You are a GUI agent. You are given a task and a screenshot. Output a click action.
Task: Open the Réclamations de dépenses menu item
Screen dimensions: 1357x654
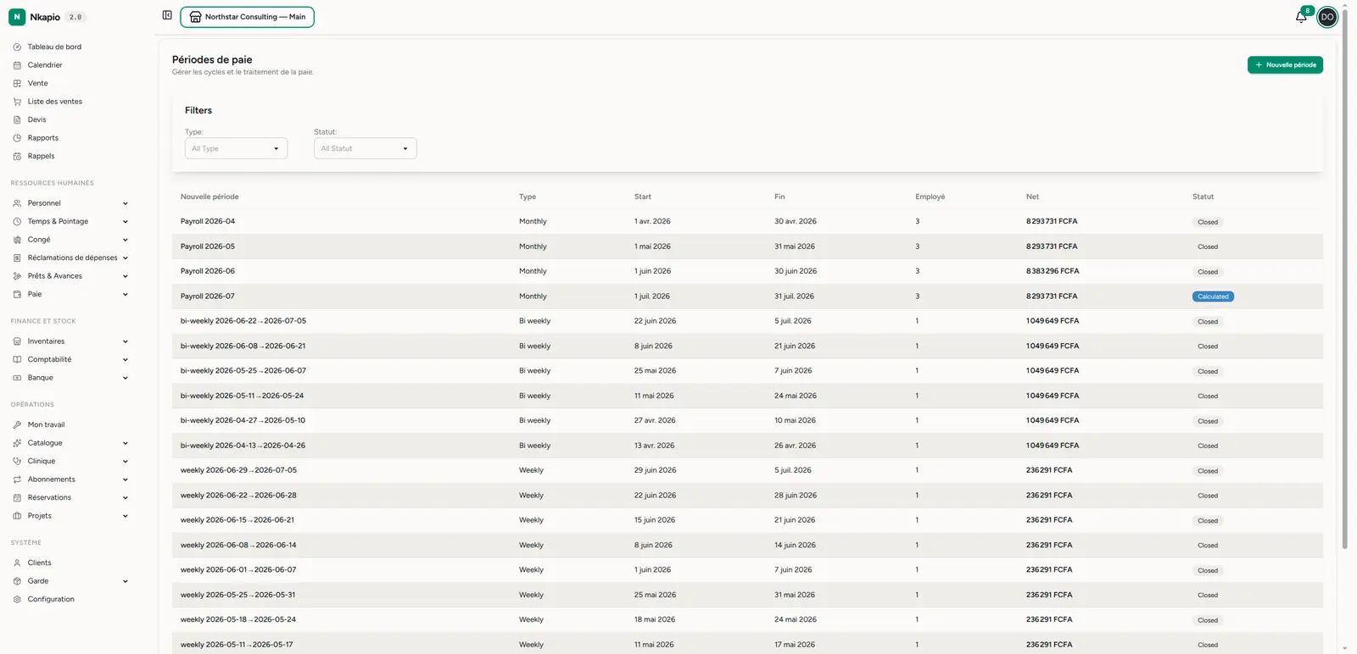pyautogui.click(x=70, y=258)
